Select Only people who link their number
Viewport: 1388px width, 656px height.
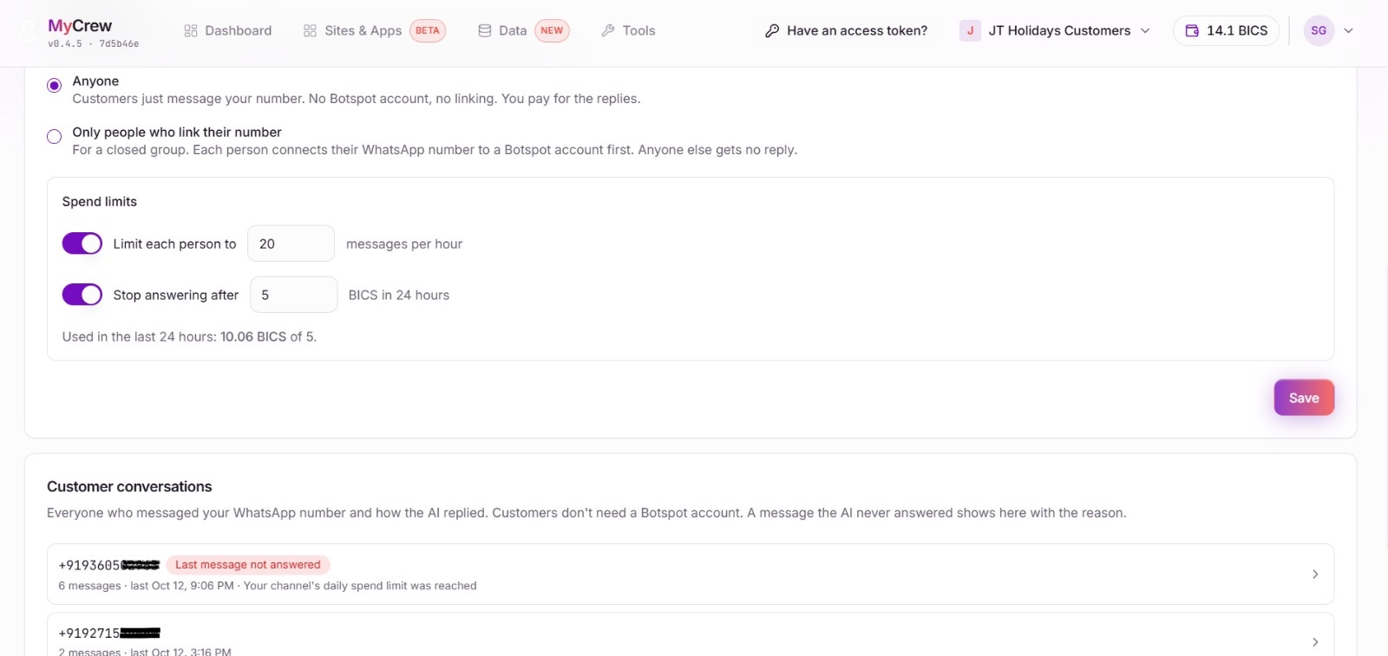(54, 136)
